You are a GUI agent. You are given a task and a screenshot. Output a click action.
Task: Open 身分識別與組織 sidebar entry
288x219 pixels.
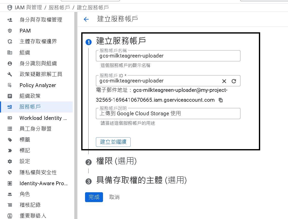[37, 63]
